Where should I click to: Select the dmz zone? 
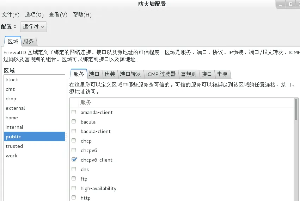click(x=35, y=89)
